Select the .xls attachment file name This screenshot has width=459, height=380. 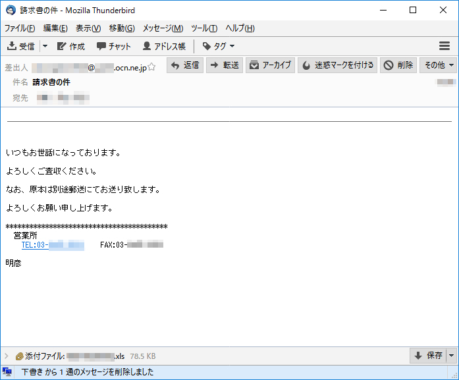tap(95, 356)
